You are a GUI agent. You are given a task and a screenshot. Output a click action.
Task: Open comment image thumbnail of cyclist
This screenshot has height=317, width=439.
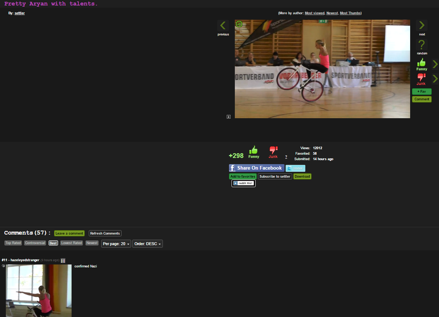(39, 290)
